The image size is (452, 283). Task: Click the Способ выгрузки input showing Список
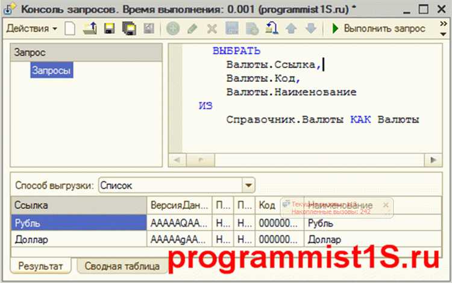pos(171,185)
